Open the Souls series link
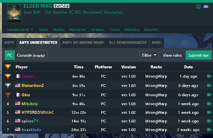 32,12
